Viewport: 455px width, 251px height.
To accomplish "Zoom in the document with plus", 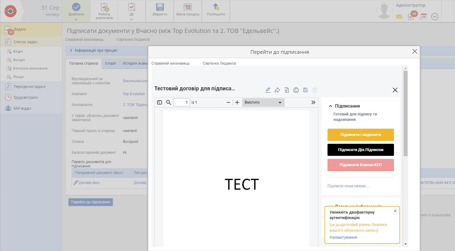I will [237, 102].
